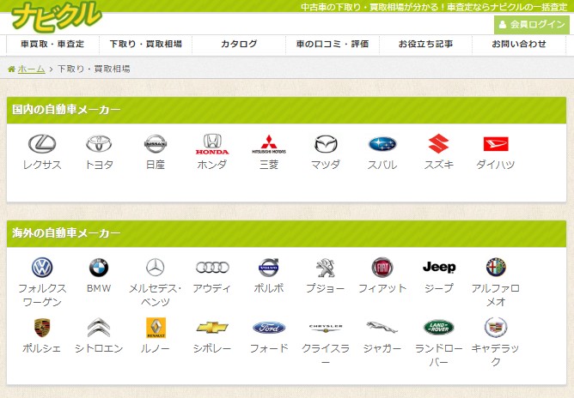Select the Peugeot lion logo

point(326,267)
